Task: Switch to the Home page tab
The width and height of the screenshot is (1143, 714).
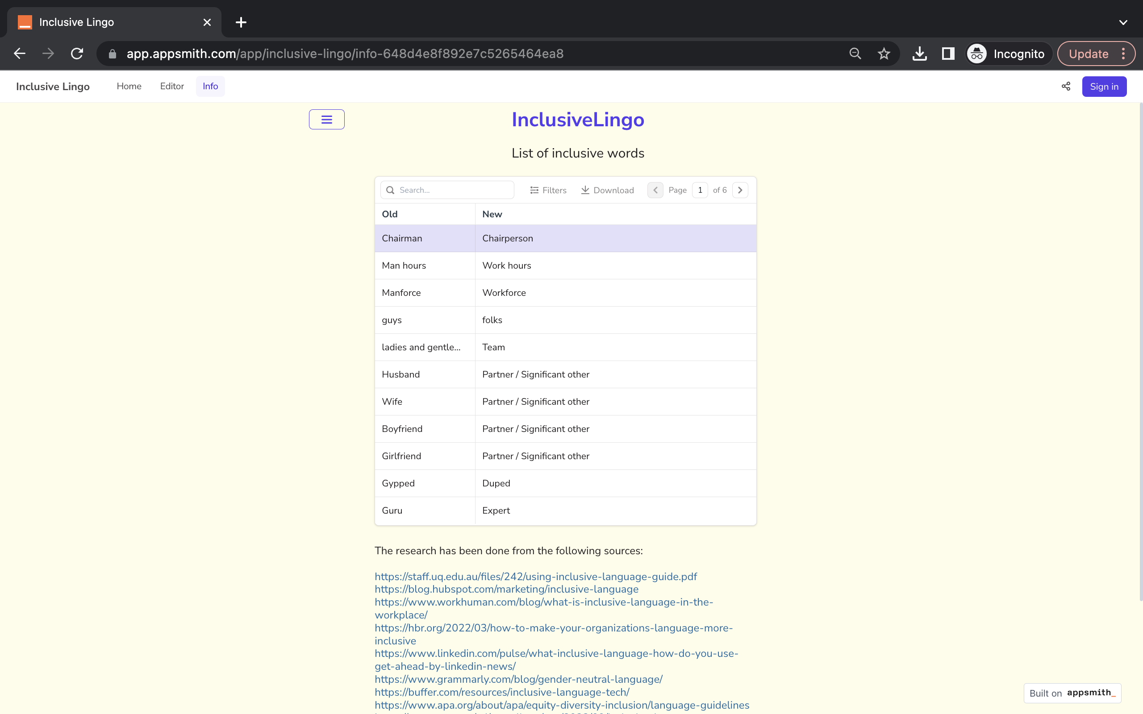Action: click(x=129, y=87)
